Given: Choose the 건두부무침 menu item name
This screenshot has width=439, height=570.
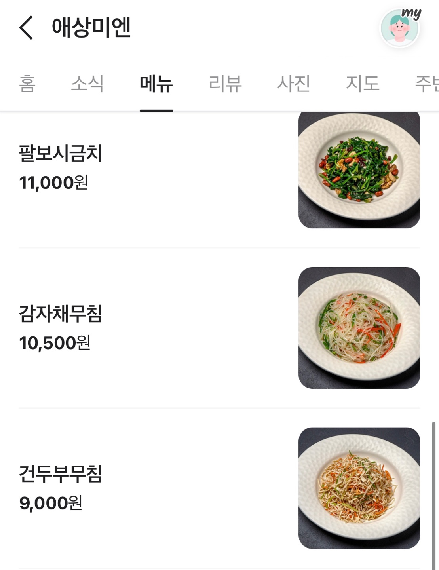Looking at the screenshot, I should pyautogui.click(x=61, y=474).
